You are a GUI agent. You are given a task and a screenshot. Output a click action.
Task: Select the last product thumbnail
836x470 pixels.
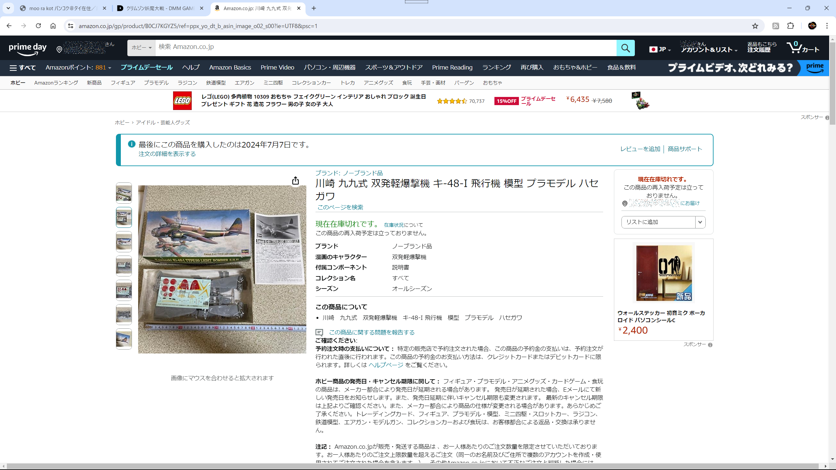pos(124,339)
